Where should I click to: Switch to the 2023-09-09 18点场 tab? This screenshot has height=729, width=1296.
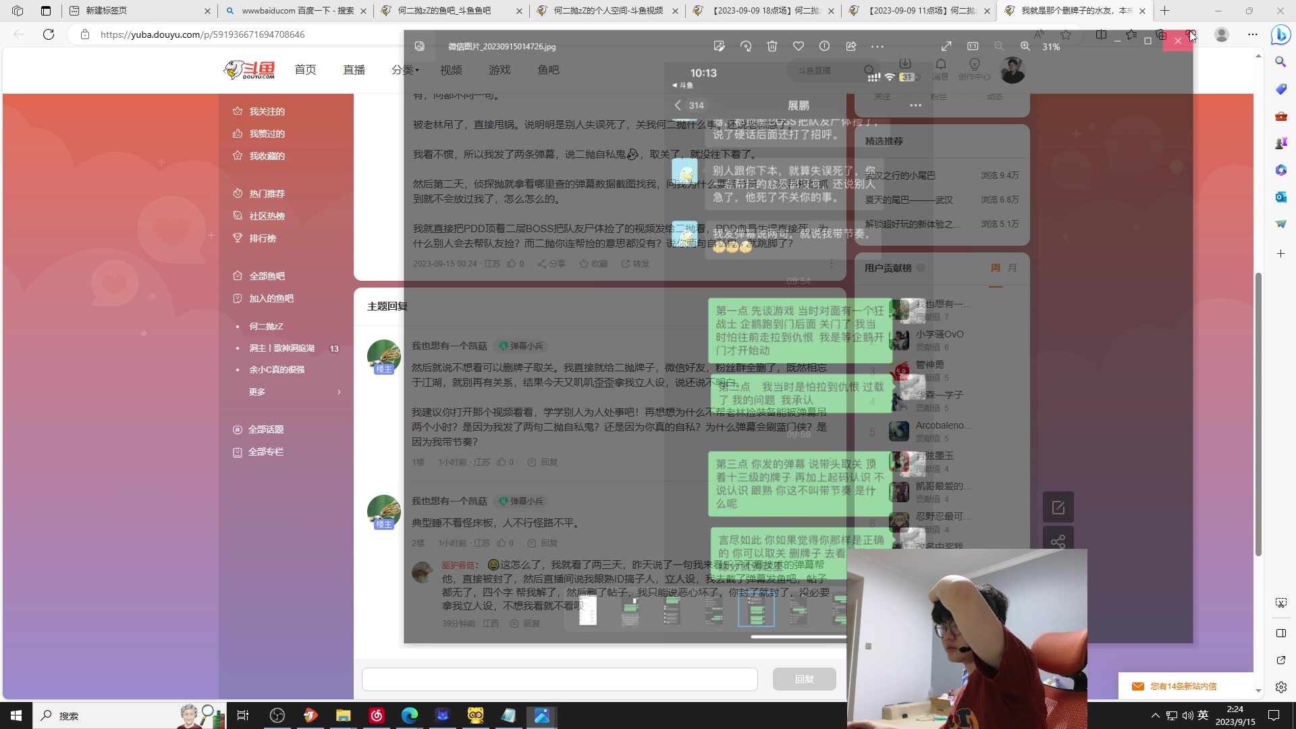(x=763, y=11)
